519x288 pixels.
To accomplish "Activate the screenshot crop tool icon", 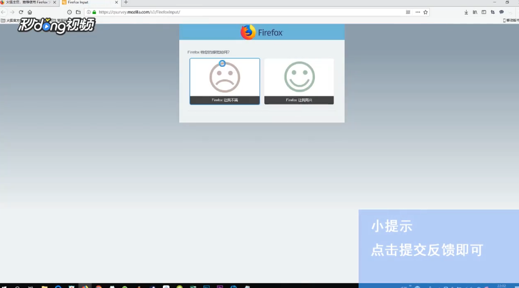I will [x=493, y=12].
